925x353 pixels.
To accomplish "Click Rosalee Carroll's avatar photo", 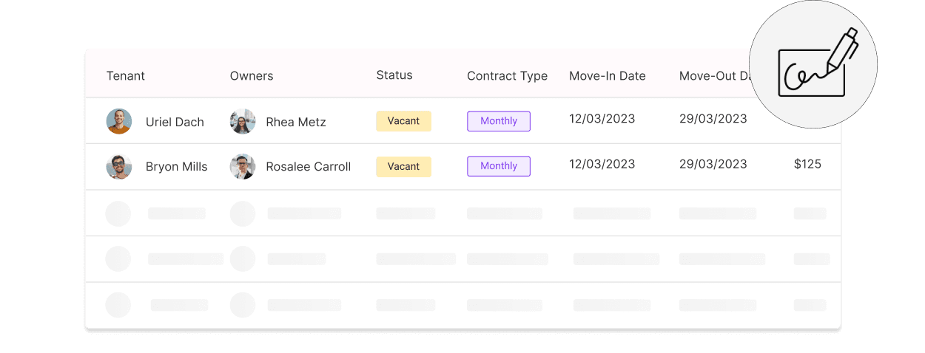I will click(243, 167).
